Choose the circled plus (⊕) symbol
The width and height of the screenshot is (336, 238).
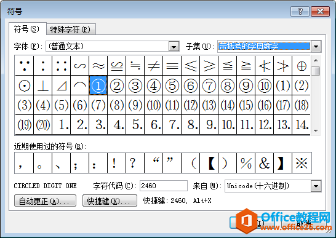(x=302, y=66)
